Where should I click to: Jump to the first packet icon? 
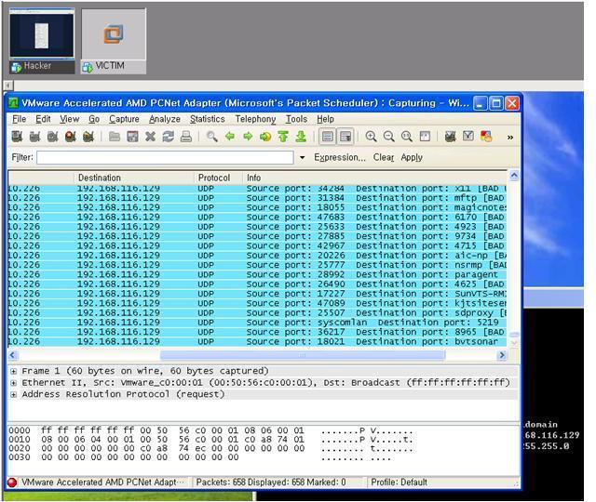pos(283,137)
